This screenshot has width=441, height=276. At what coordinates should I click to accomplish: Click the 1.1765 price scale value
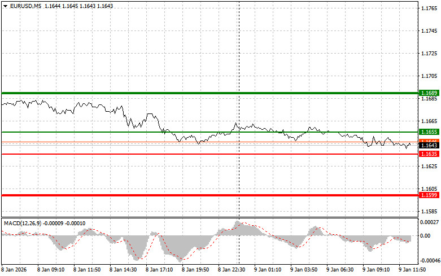429,8
